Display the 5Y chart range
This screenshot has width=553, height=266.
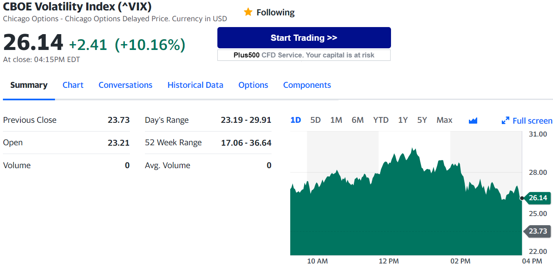422,120
